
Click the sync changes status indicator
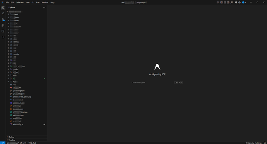[x=23, y=143]
